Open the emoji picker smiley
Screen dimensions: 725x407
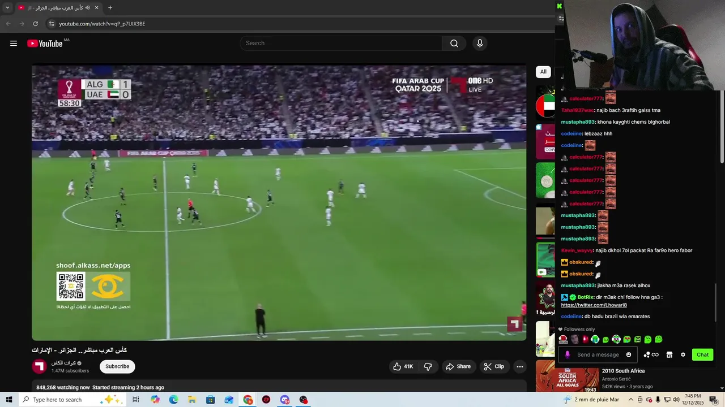629,355
